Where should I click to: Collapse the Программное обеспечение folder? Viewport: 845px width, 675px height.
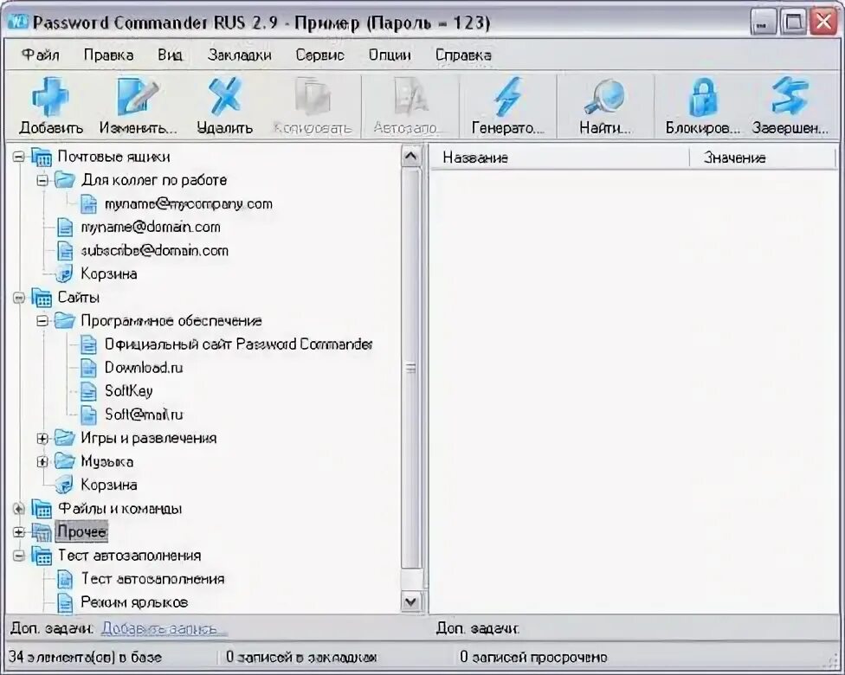click(x=42, y=321)
